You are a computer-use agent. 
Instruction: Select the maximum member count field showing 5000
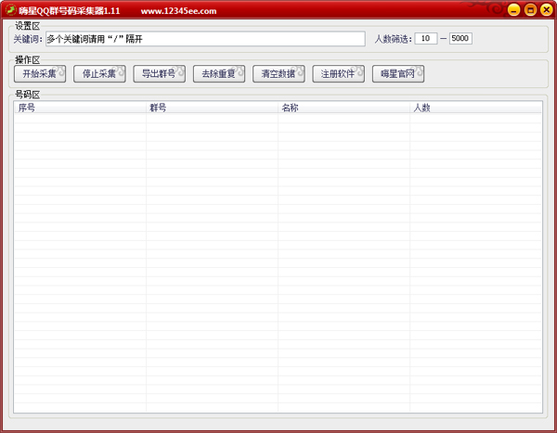460,39
